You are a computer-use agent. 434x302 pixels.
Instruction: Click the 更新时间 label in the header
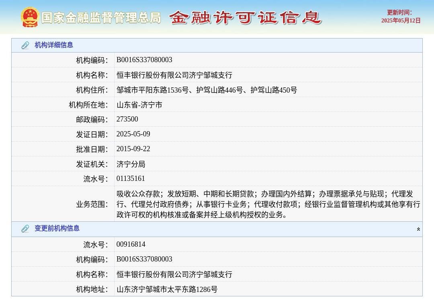[399, 12]
